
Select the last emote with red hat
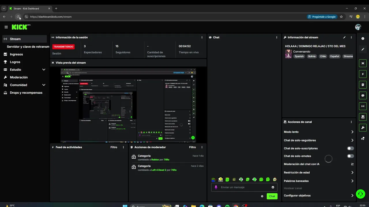click(275, 179)
